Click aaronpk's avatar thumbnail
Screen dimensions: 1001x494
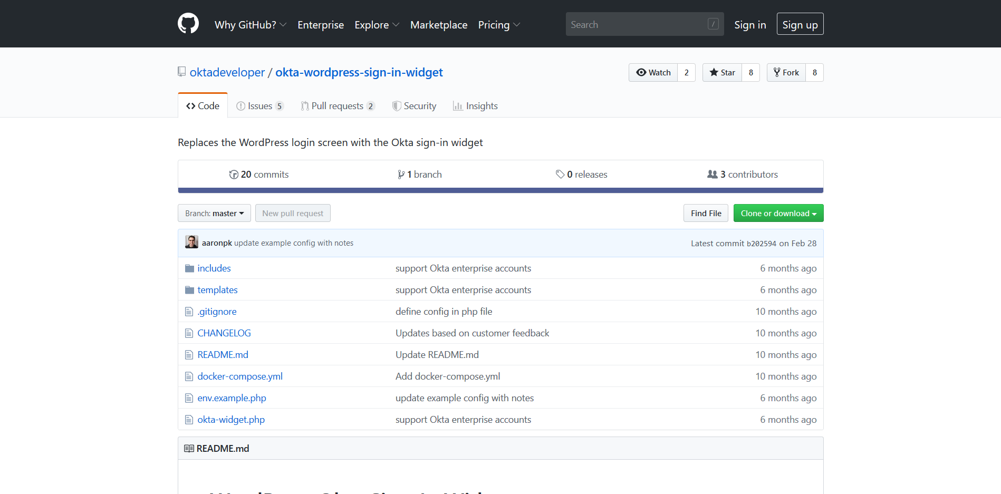tap(192, 242)
